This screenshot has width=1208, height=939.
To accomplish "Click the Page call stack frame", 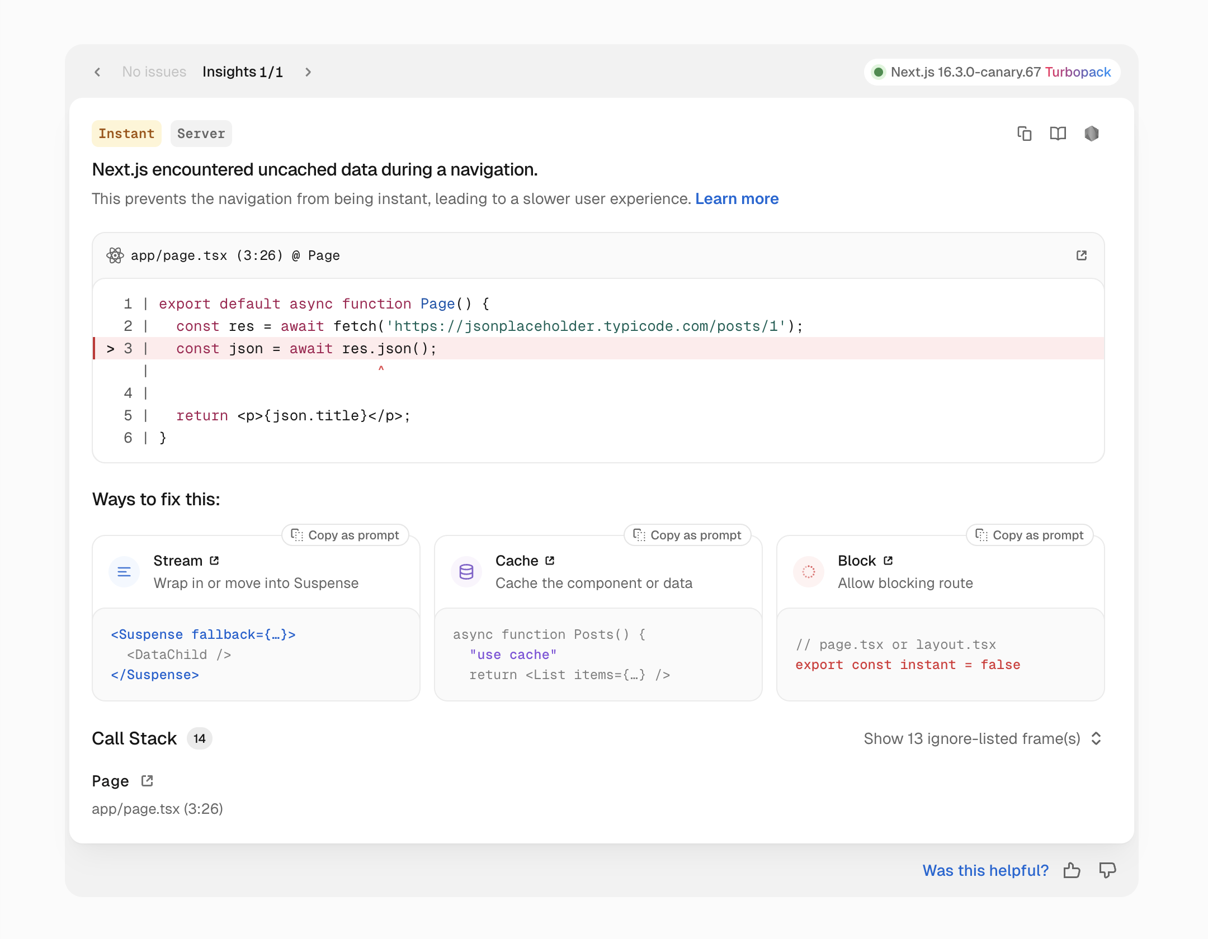I will 110,781.
